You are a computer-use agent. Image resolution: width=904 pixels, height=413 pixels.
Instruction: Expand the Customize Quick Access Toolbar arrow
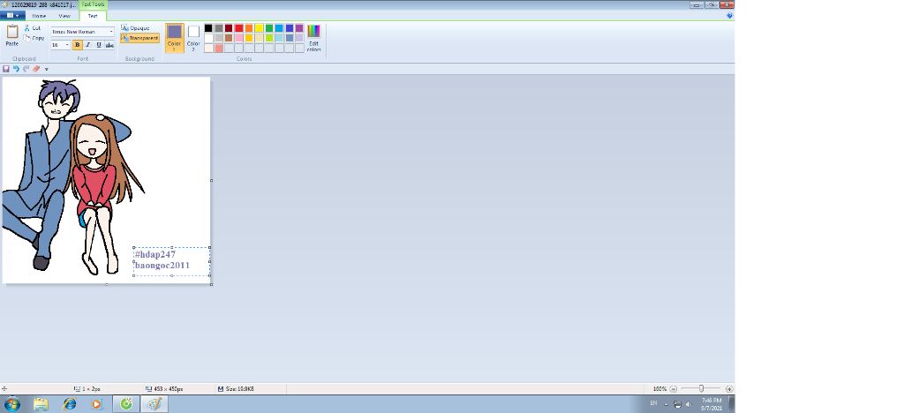pyautogui.click(x=47, y=69)
